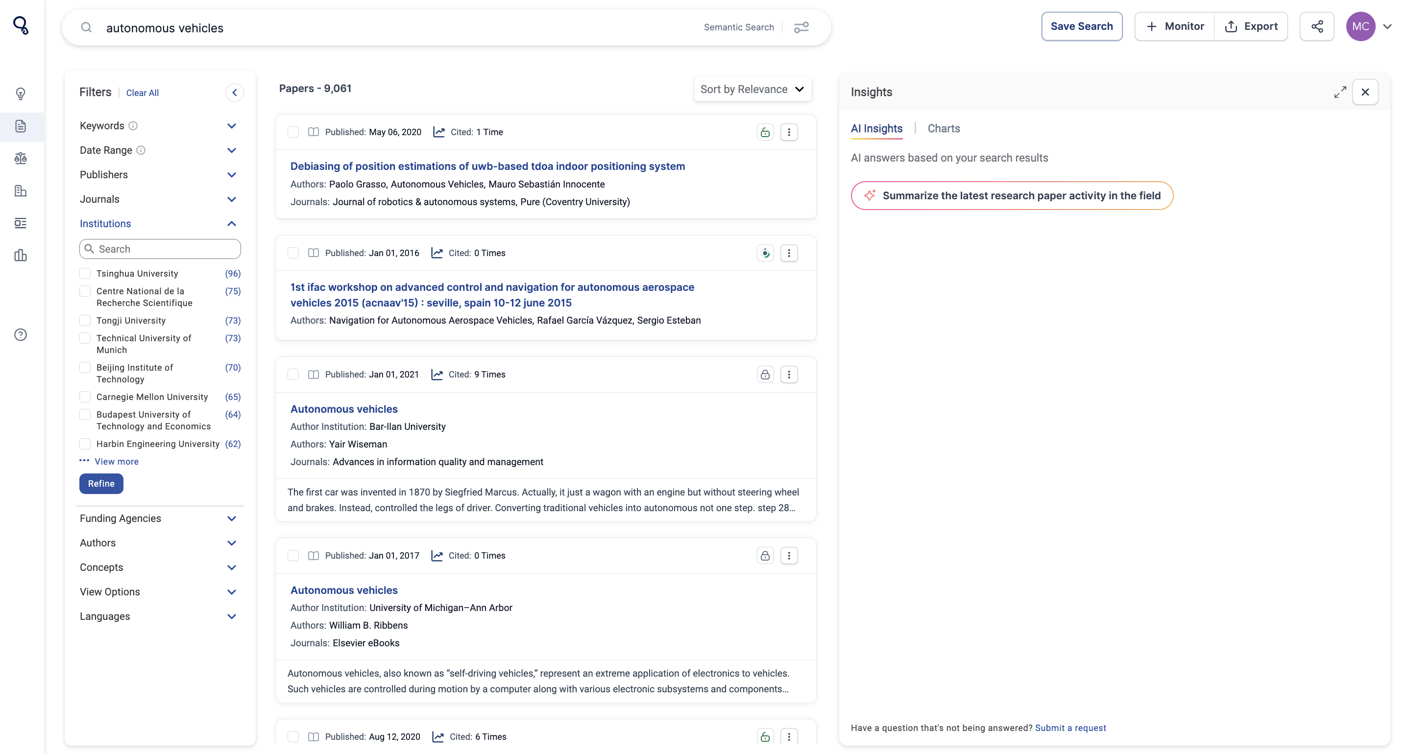Click the share icon button

tap(1317, 26)
